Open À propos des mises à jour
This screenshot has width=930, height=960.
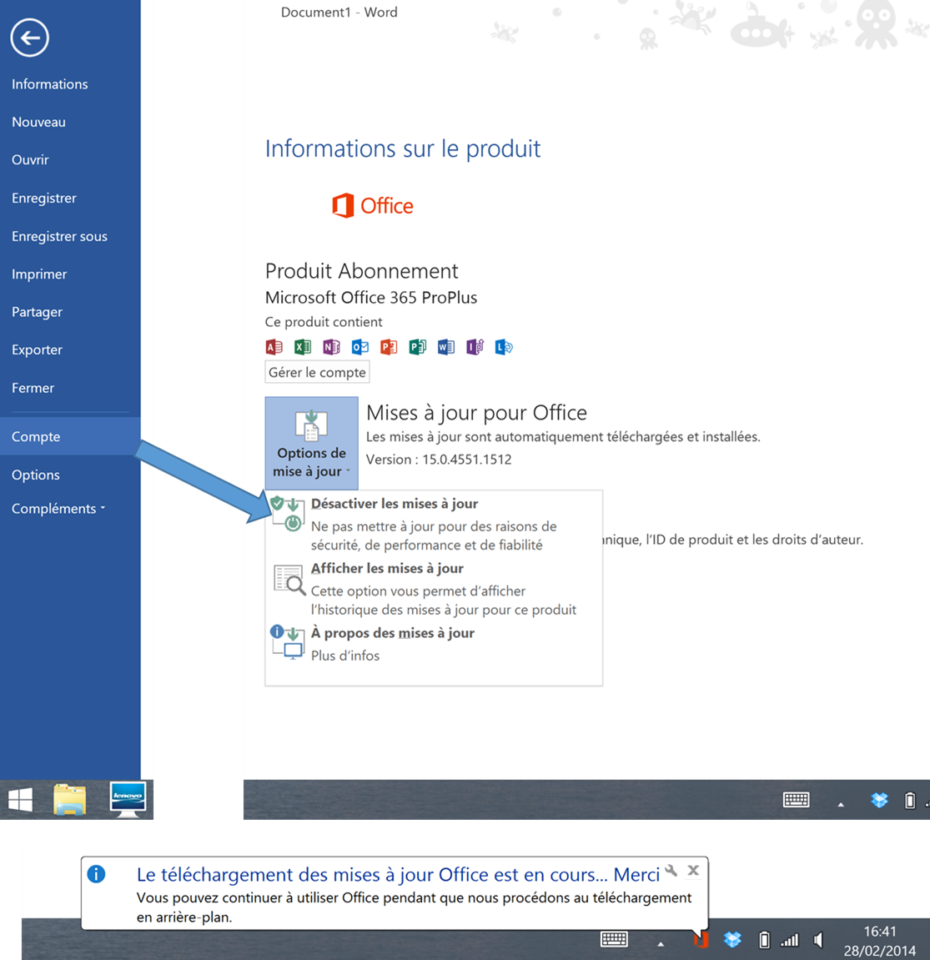[x=392, y=633]
